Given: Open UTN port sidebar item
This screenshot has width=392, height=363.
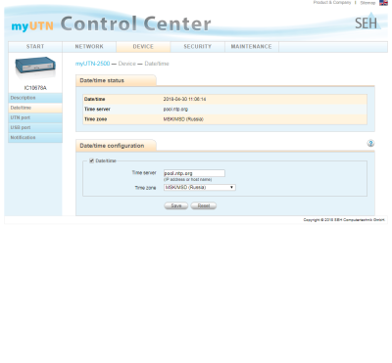Looking at the screenshot, I should coord(35,117).
